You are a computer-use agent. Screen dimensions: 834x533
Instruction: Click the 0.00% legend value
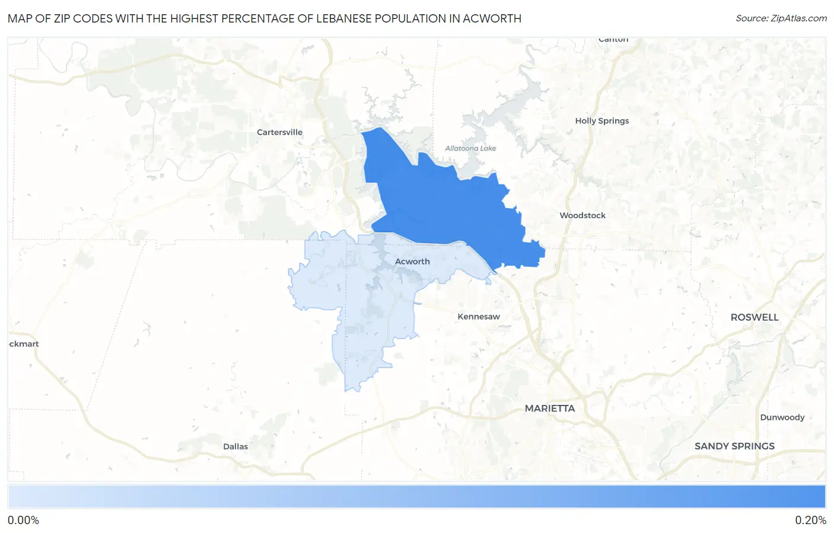coord(23,520)
